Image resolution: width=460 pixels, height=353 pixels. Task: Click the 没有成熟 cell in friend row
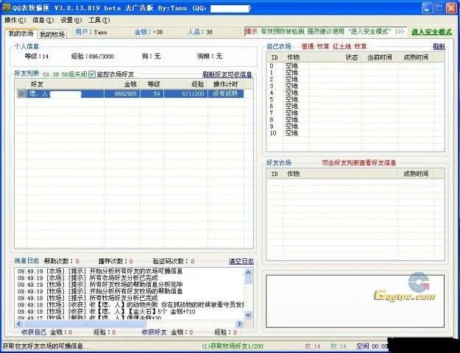click(x=225, y=94)
